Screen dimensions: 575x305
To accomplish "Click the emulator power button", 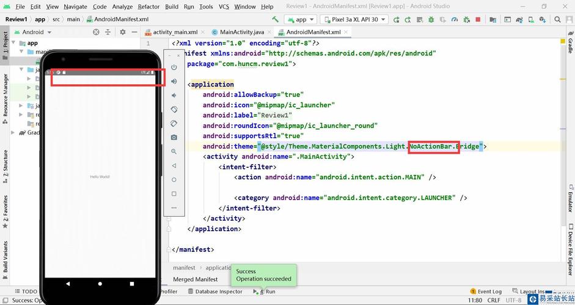I will pos(174,67).
